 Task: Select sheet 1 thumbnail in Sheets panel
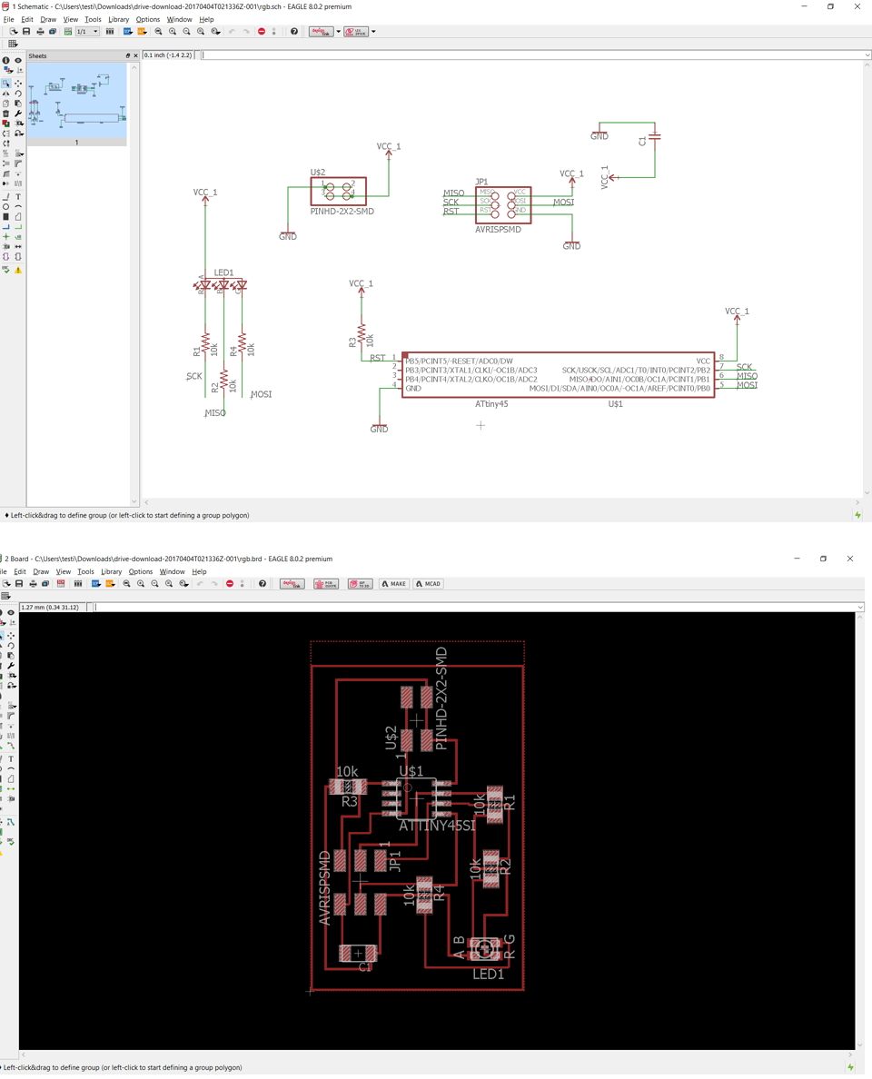(x=76, y=104)
